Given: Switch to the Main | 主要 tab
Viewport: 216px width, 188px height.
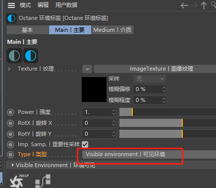Looking at the screenshot, I should point(70,30).
